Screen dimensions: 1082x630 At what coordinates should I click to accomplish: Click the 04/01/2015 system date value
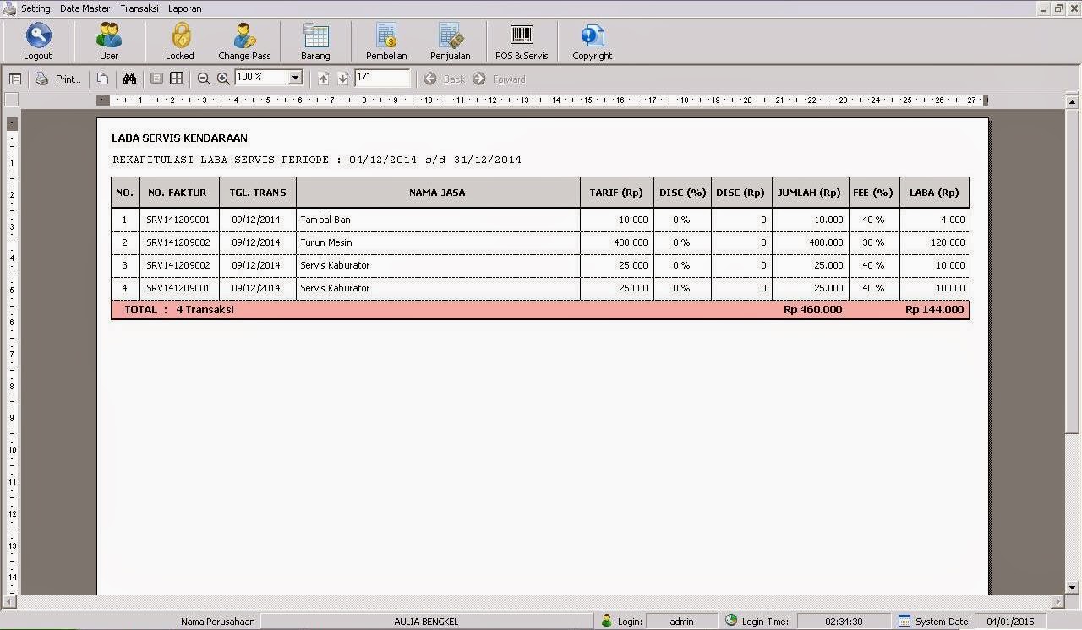[1011, 622]
